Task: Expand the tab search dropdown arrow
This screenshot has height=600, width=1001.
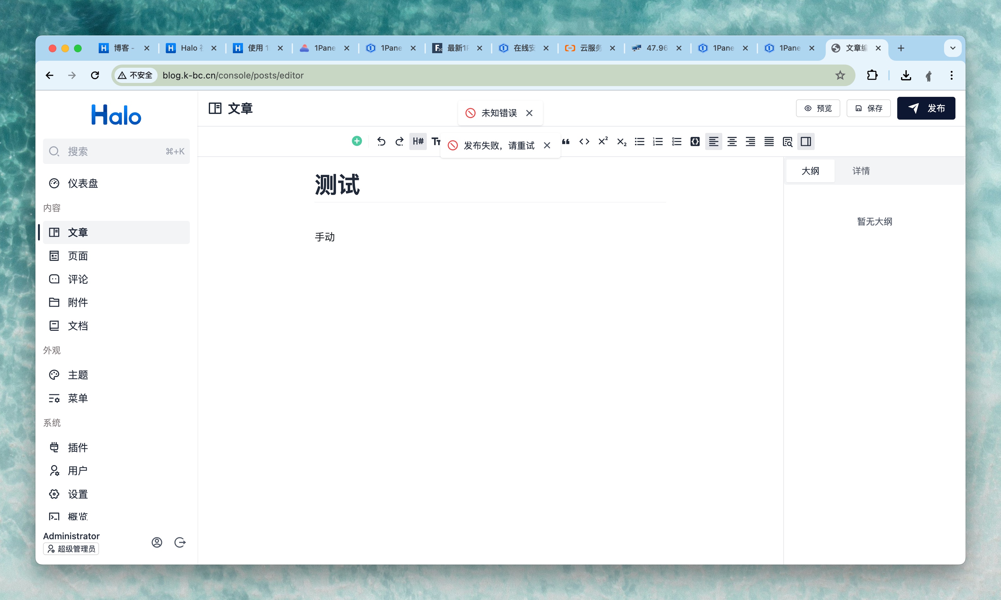Action: point(953,48)
